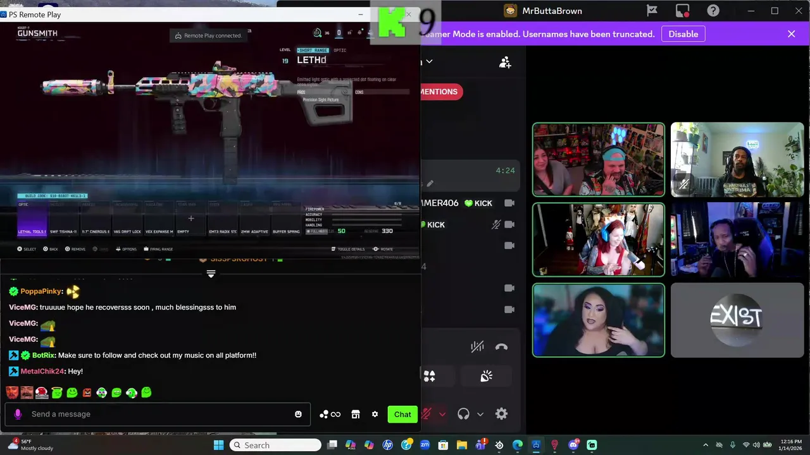Click the Discord inbox flag icon
Image resolution: width=810 pixels, height=455 pixels.
tap(652, 11)
